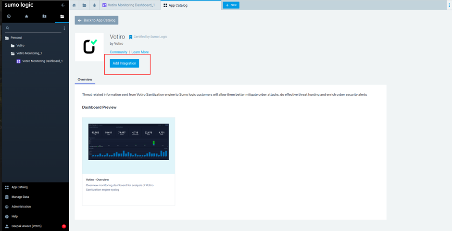Go Back to App Catalog
This screenshot has width=452, height=231.
97,20
